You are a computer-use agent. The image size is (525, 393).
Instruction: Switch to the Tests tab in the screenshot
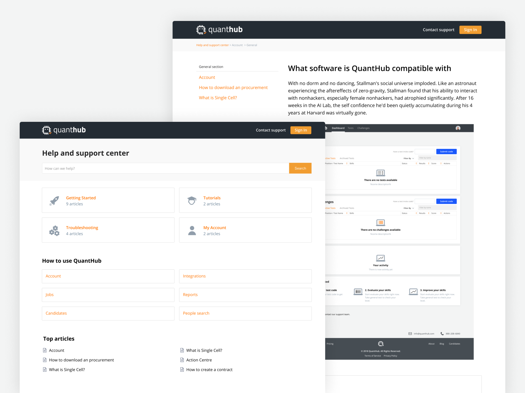pos(350,128)
